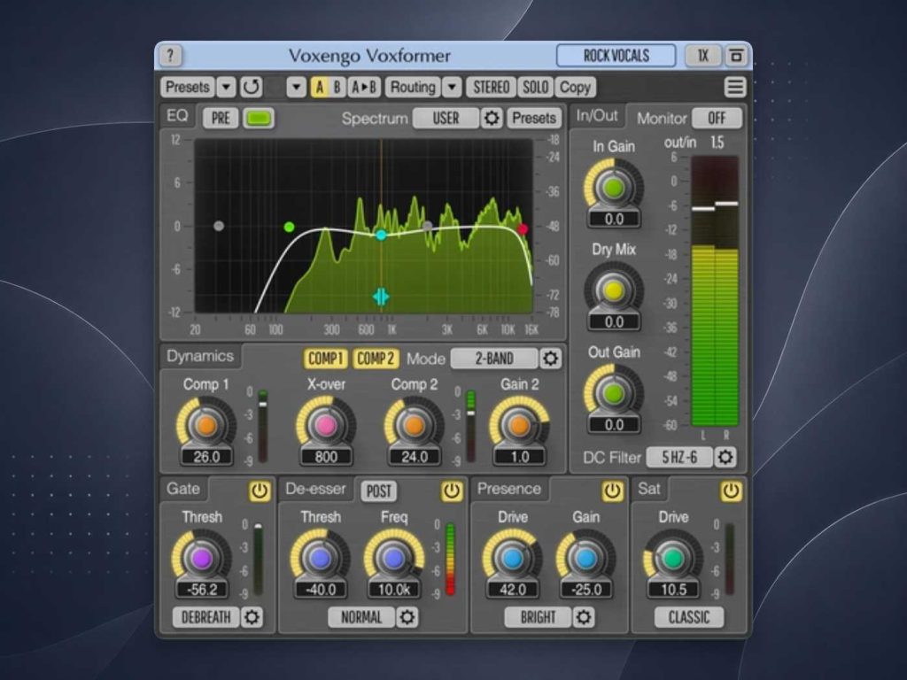The height and width of the screenshot is (680, 907).
Task: Switch to state A
Action: pyautogui.click(x=319, y=88)
